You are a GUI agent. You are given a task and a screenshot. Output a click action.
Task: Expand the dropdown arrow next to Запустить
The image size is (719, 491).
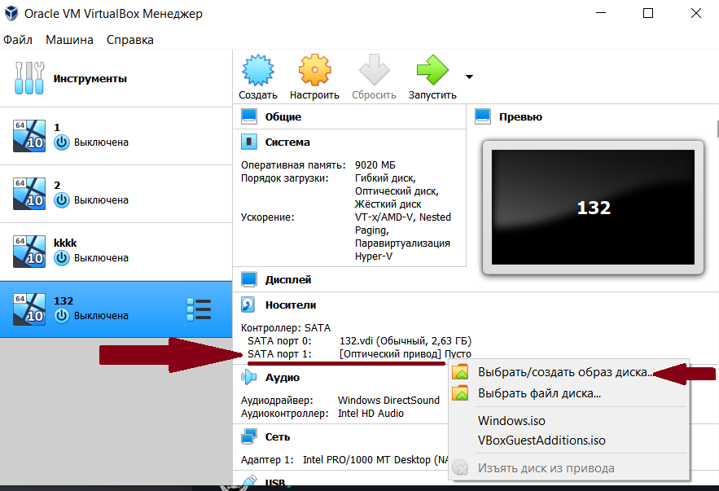click(469, 77)
